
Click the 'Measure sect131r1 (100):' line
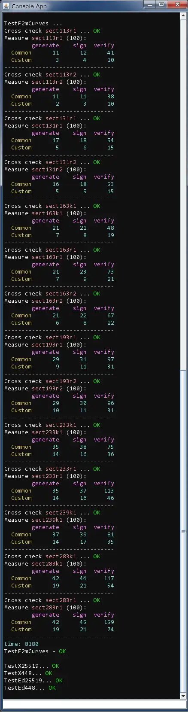click(45, 126)
